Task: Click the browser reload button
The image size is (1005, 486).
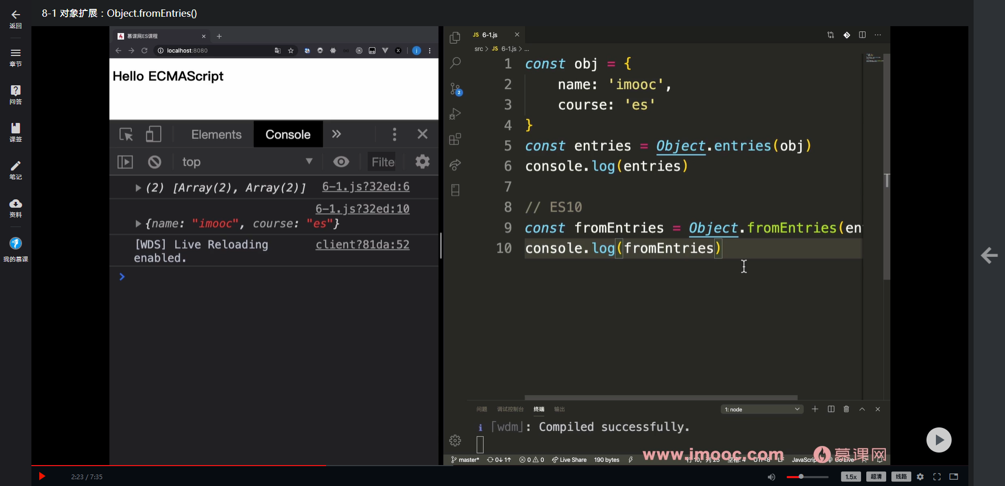Action: pyautogui.click(x=144, y=51)
